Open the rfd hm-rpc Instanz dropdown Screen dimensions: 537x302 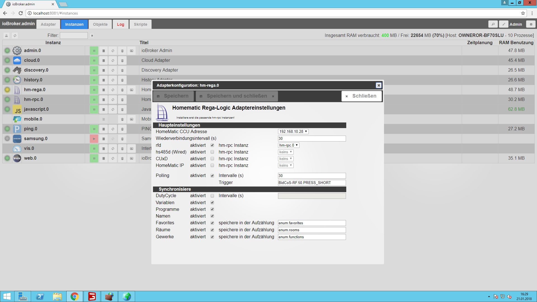pos(289,145)
